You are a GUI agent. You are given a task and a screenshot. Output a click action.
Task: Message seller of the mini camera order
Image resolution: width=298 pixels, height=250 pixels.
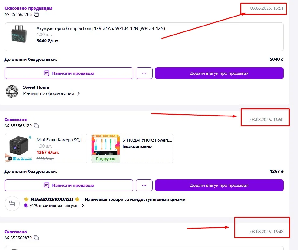pyautogui.click(x=69, y=185)
